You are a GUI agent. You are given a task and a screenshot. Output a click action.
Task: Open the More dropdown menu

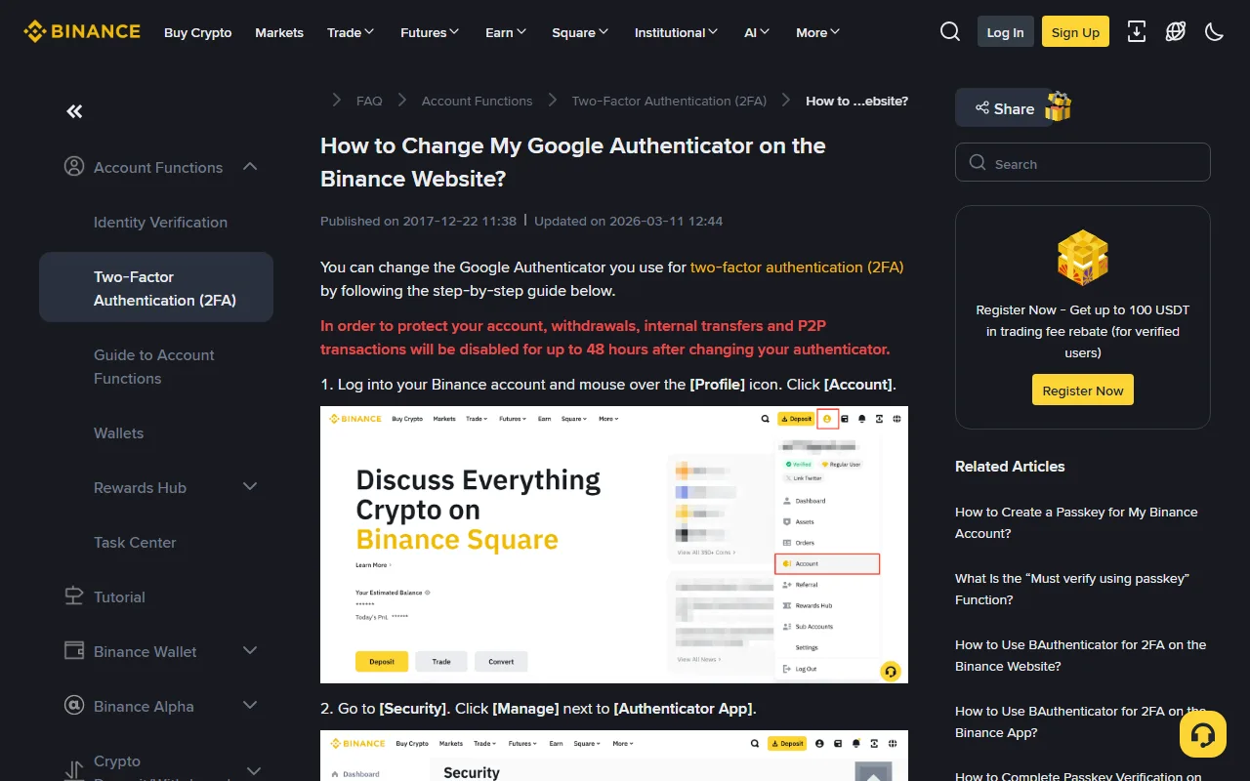coord(818,32)
